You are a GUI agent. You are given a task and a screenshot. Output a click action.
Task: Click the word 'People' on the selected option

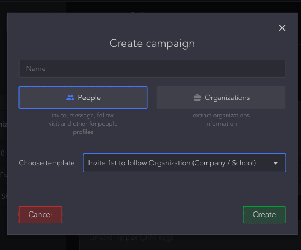[x=90, y=98]
